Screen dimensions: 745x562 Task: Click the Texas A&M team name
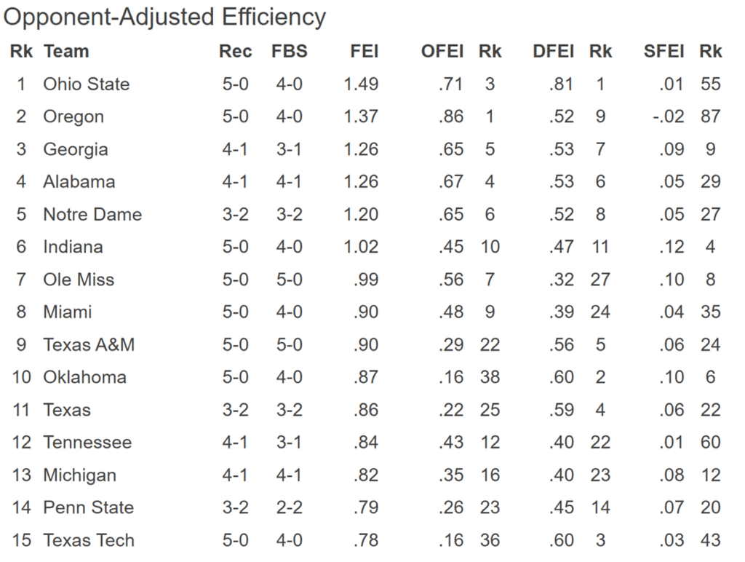89,344
